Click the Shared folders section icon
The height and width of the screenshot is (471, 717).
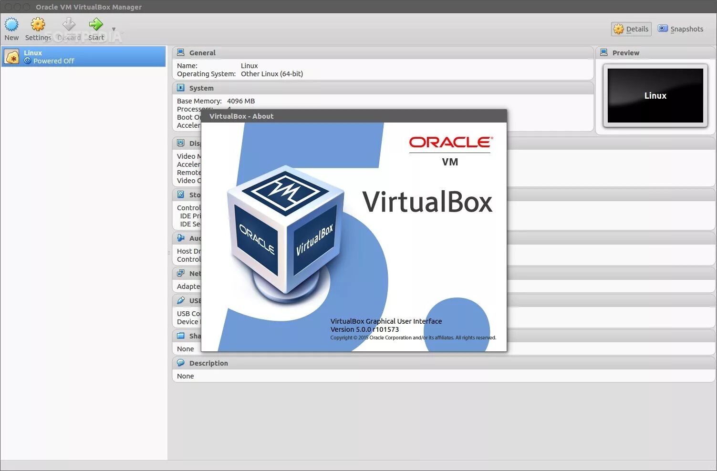point(181,336)
